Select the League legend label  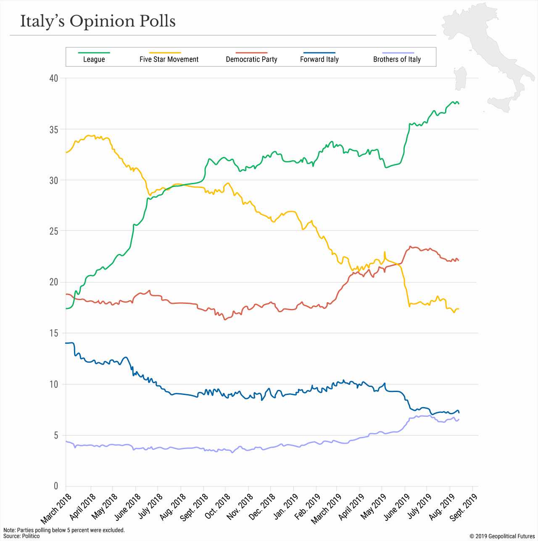click(x=94, y=60)
